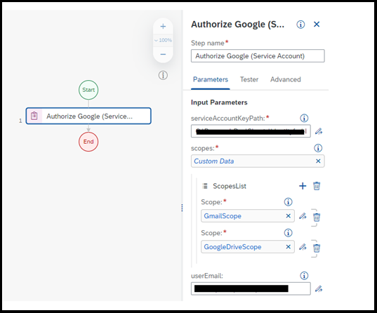Click the panel splitter drag handle

tap(182, 208)
